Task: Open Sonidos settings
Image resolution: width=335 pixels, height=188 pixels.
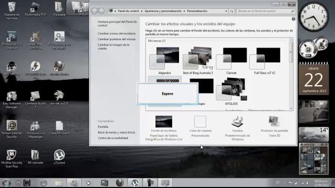Action: click(x=237, y=128)
